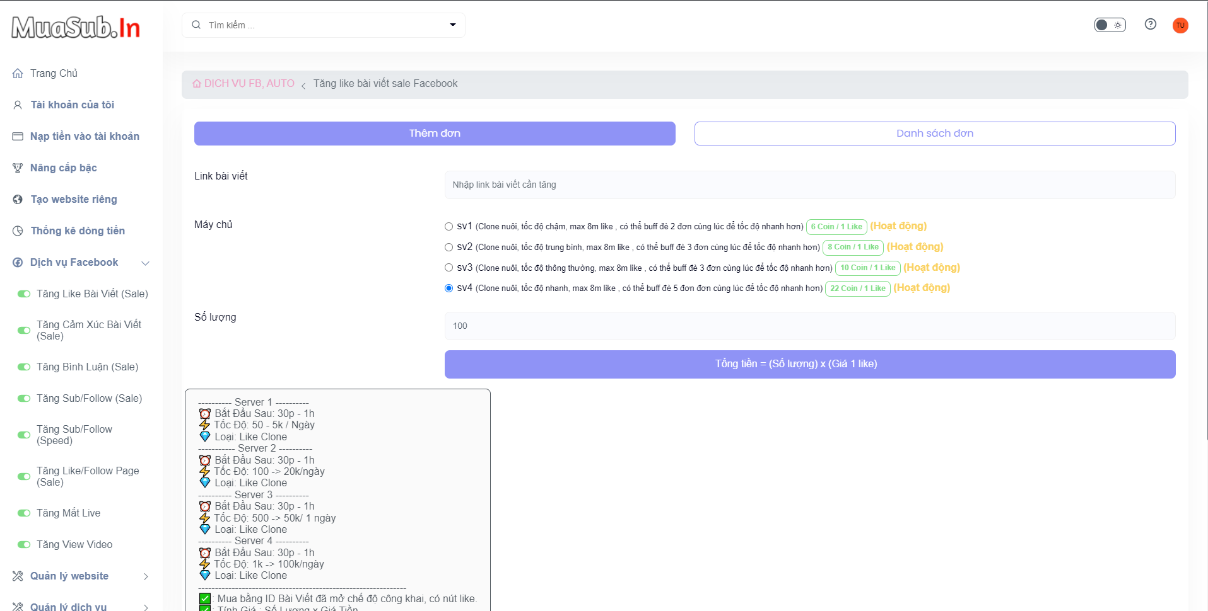1208x611 pixels.
Task: Click the 8 Coin / 1 Like badge
Action: pos(853,247)
